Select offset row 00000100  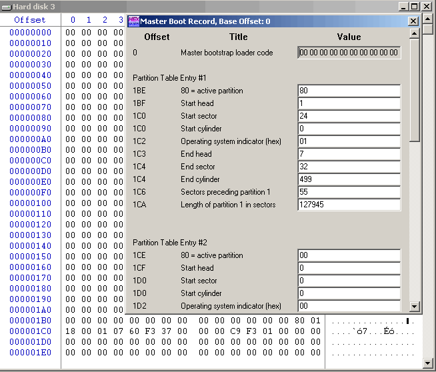(30, 203)
